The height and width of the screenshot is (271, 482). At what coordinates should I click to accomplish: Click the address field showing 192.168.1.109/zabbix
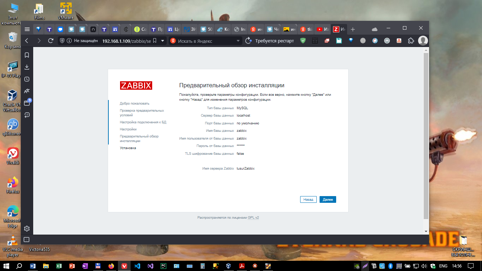click(x=126, y=41)
